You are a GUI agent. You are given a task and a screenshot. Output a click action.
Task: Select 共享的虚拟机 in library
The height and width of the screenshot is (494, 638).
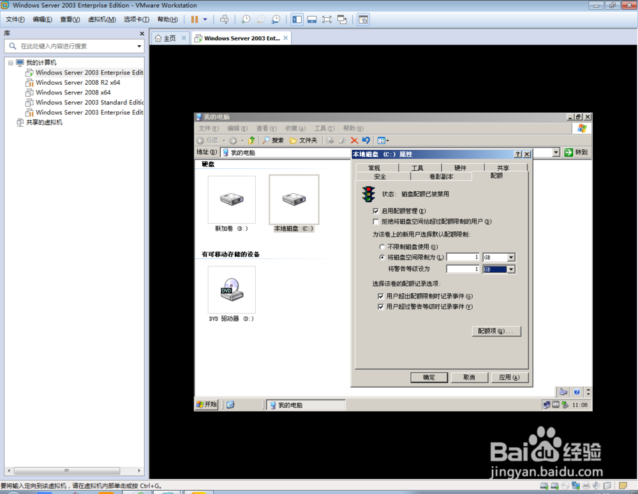pos(44,122)
